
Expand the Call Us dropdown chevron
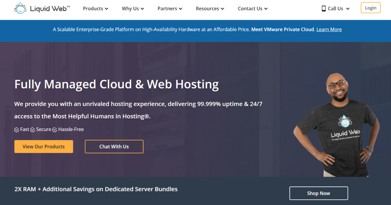pos(348,9)
